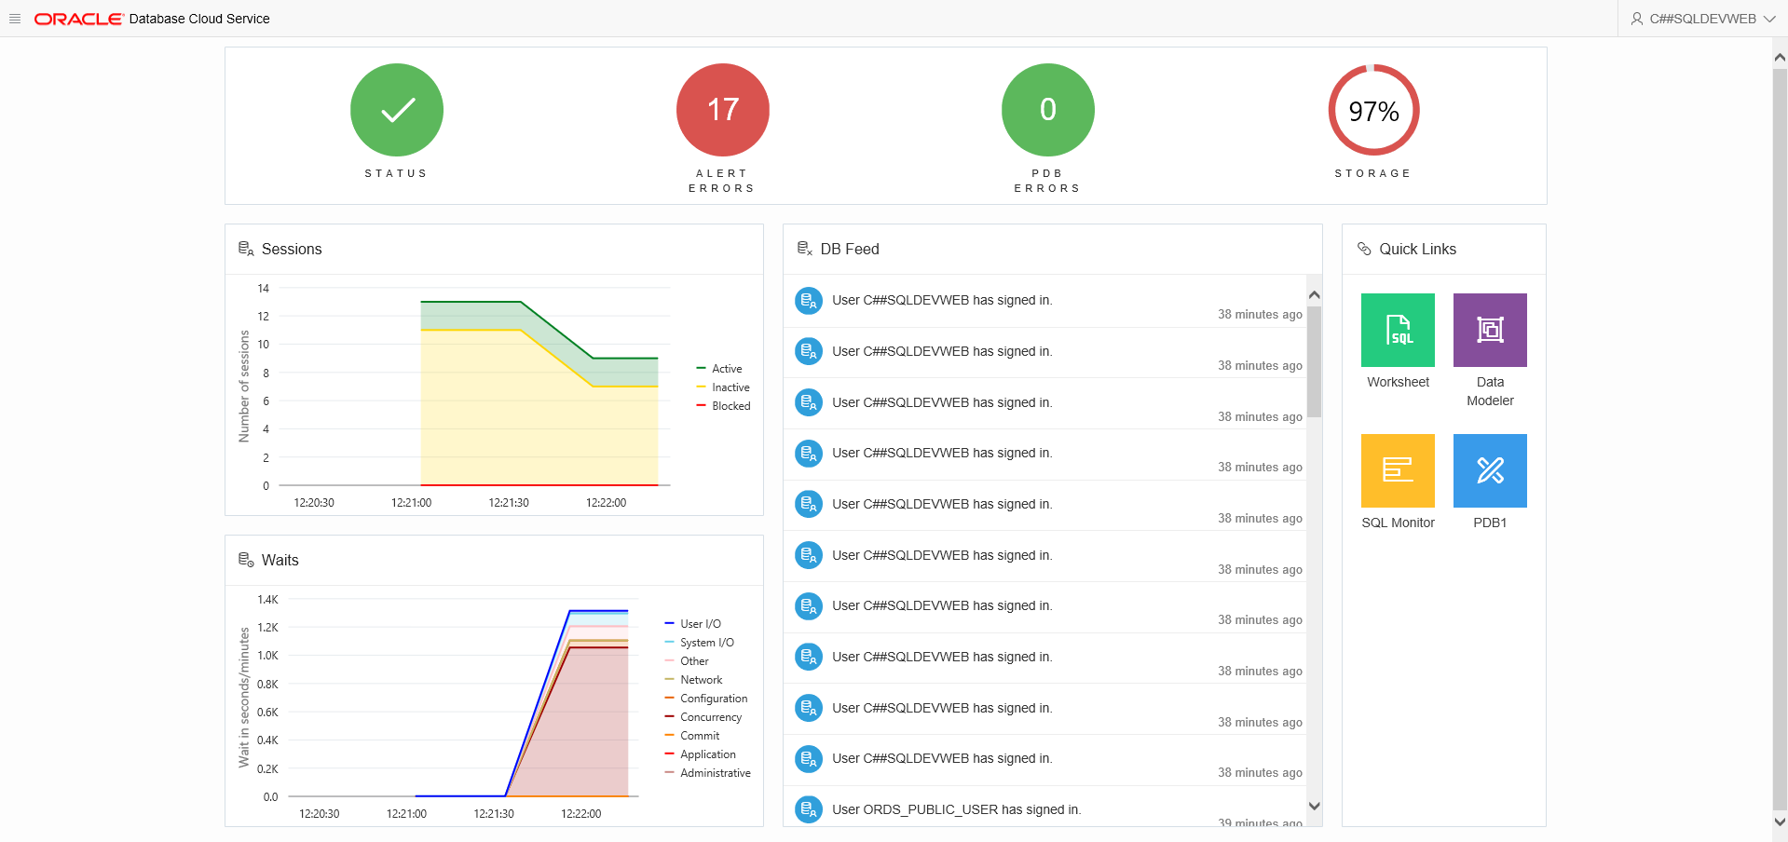Toggle Configuration in Waits legend
The width and height of the screenshot is (1788, 842).
coord(705,699)
